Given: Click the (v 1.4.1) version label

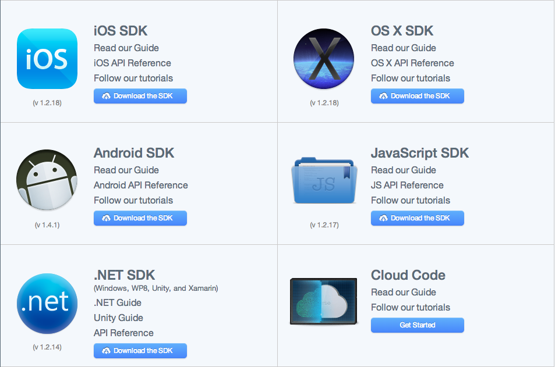Looking at the screenshot, I should 47,225.
